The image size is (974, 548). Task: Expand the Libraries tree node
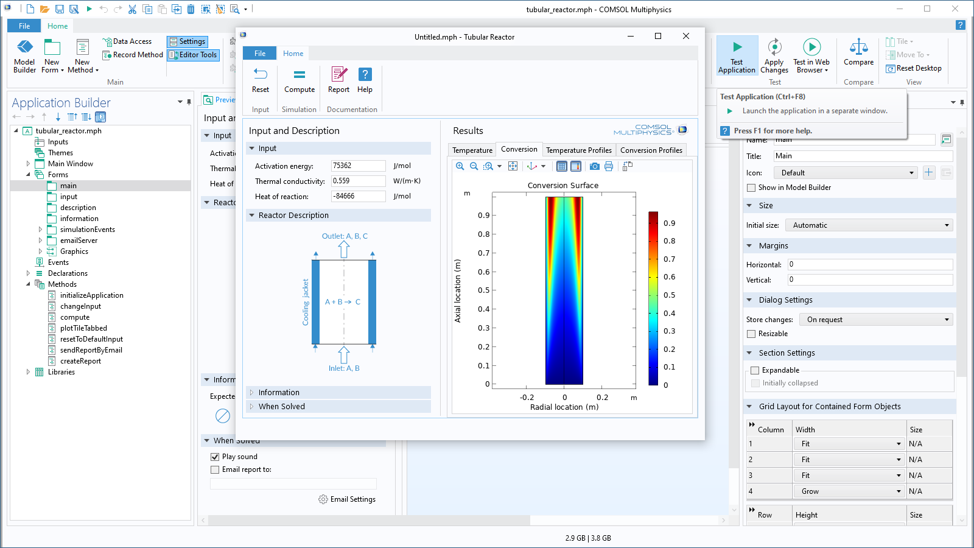(28, 372)
